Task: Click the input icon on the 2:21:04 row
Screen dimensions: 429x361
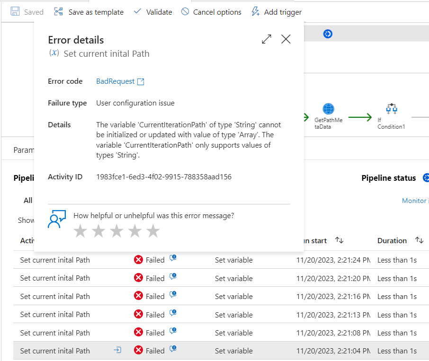Action: 117,350
